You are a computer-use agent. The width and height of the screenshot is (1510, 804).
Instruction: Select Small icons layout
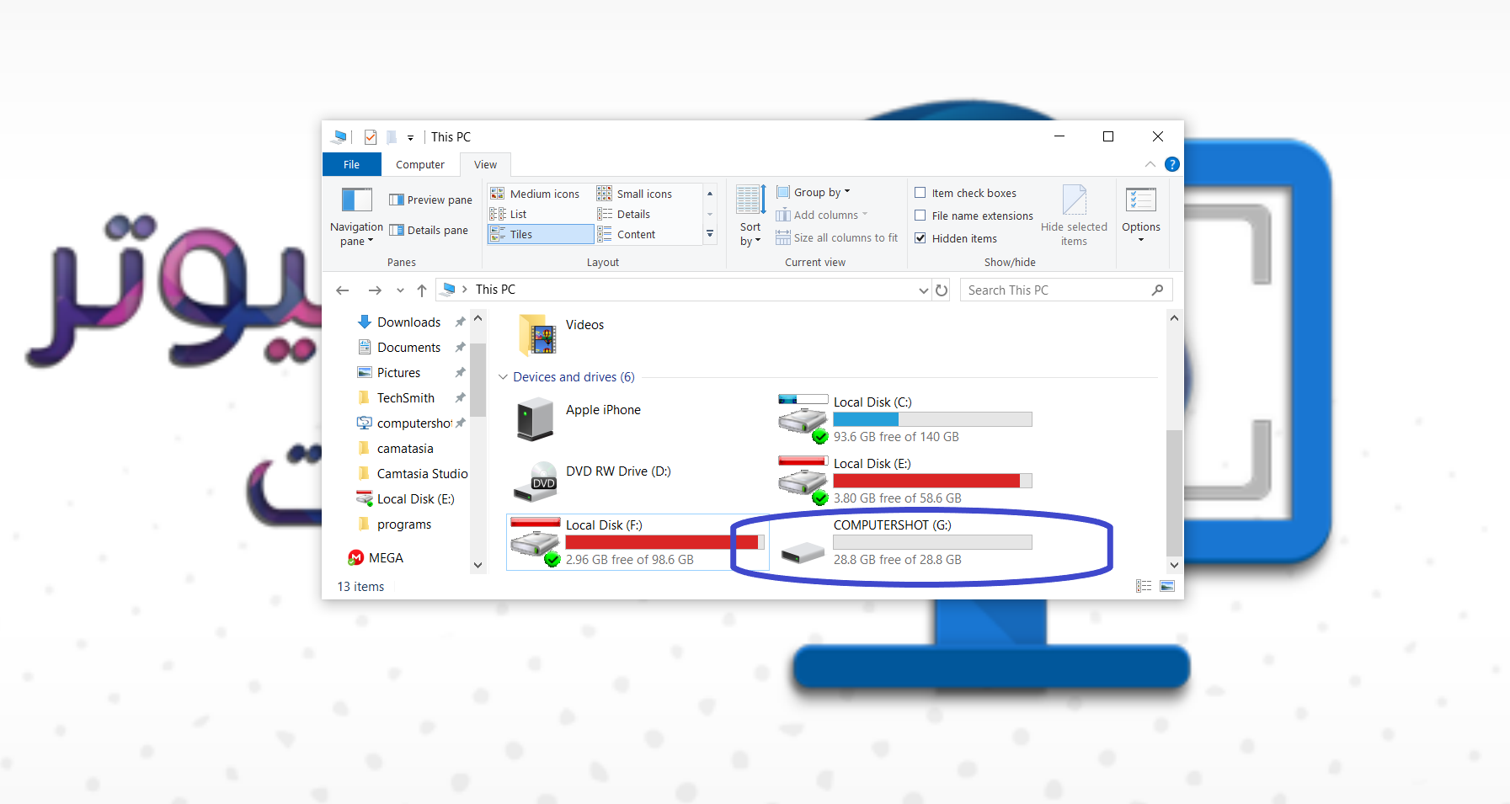click(635, 194)
